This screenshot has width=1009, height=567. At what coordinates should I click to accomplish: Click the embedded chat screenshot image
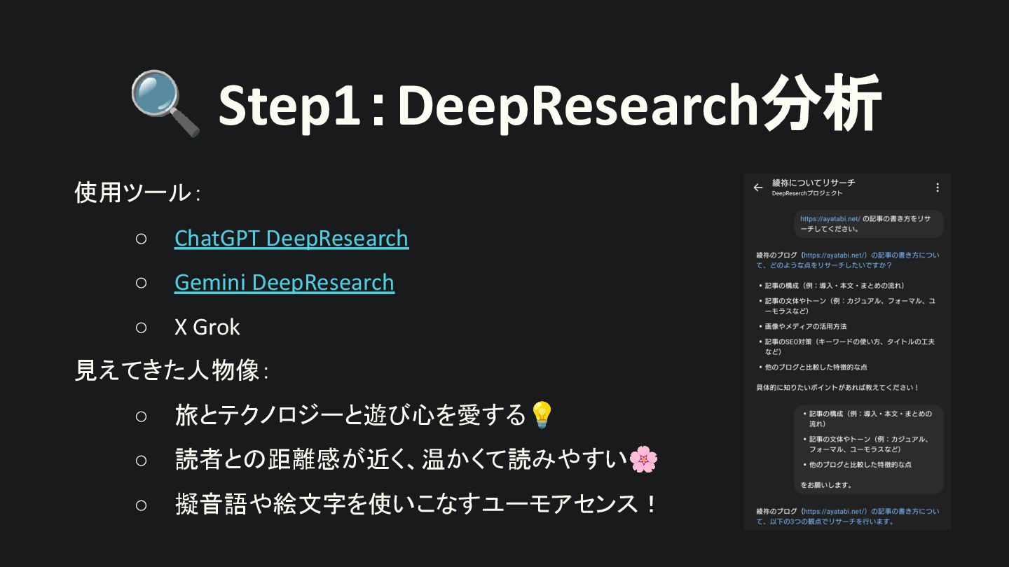click(848, 352)
